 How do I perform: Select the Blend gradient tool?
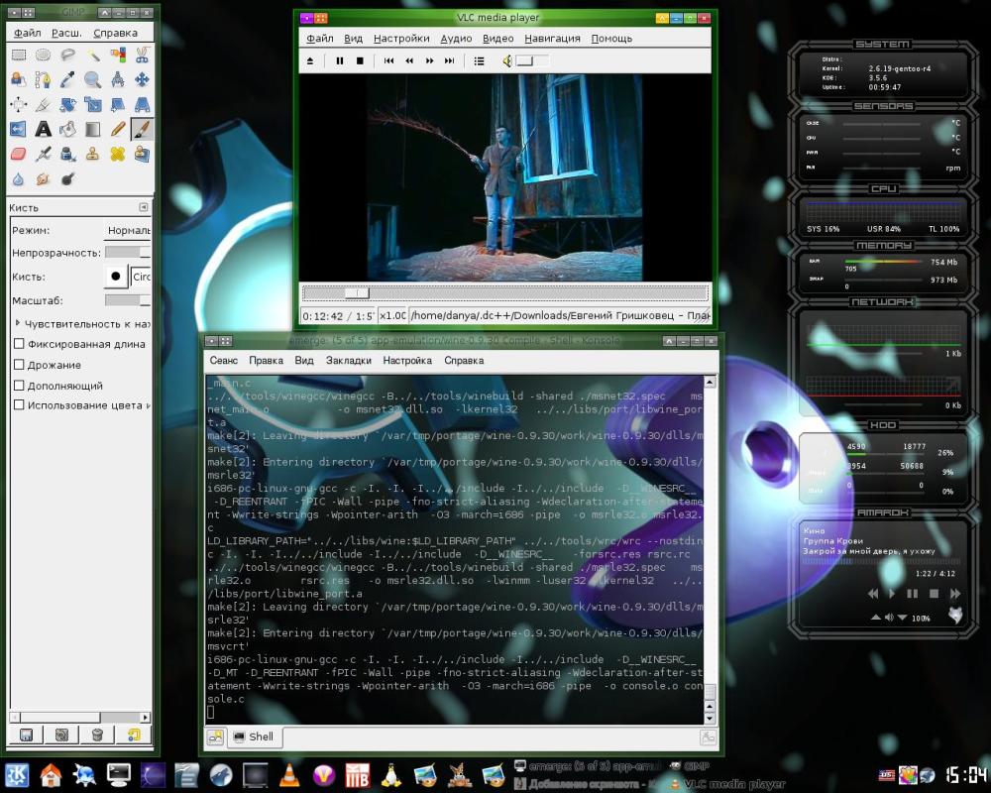coord(93,129)
